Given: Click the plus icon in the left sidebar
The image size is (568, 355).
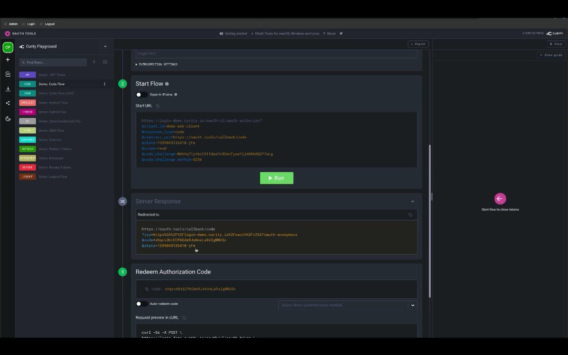Looking at the screenshot, I should [x=8, y=60].
